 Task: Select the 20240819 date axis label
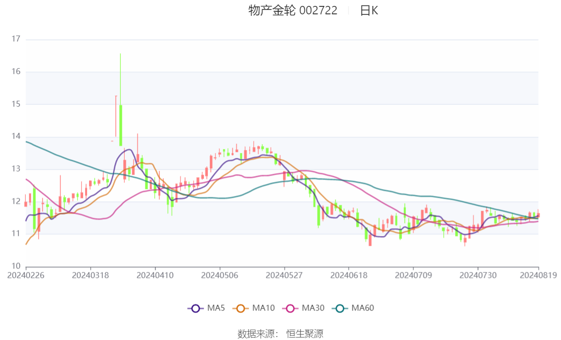click(538, 275)
